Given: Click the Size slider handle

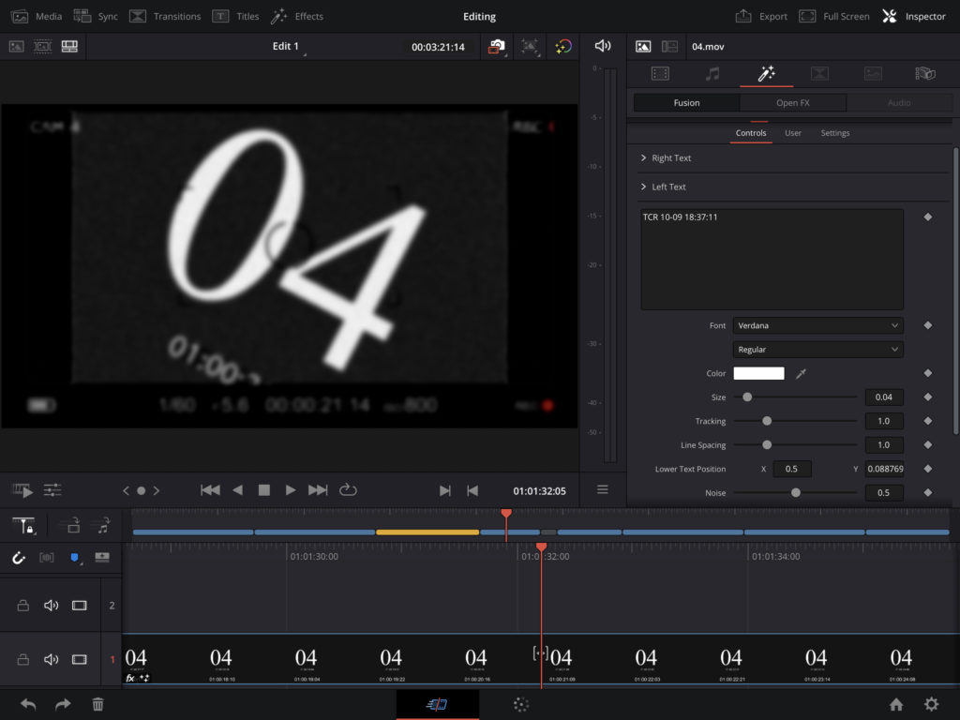Looking at the screenshot, I should tap(747, 397).
